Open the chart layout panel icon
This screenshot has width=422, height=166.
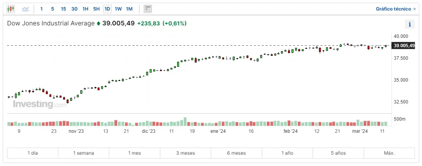pyautogui.click(x=148, y=9)
